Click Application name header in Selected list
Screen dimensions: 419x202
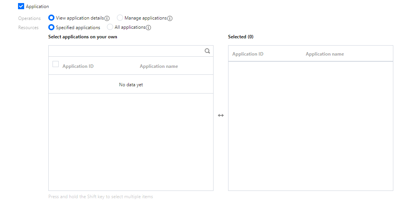point(325,54)
